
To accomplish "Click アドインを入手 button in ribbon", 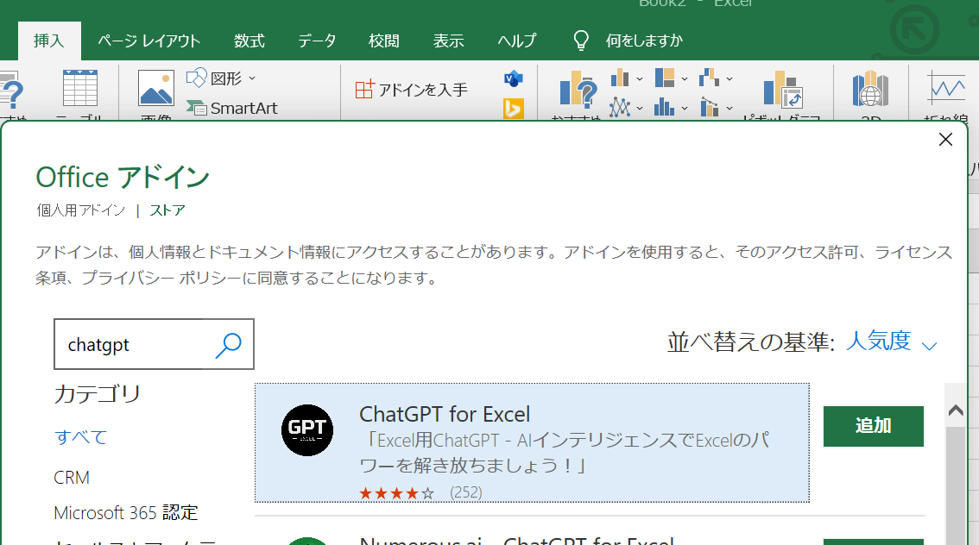I will click(411, 90).
